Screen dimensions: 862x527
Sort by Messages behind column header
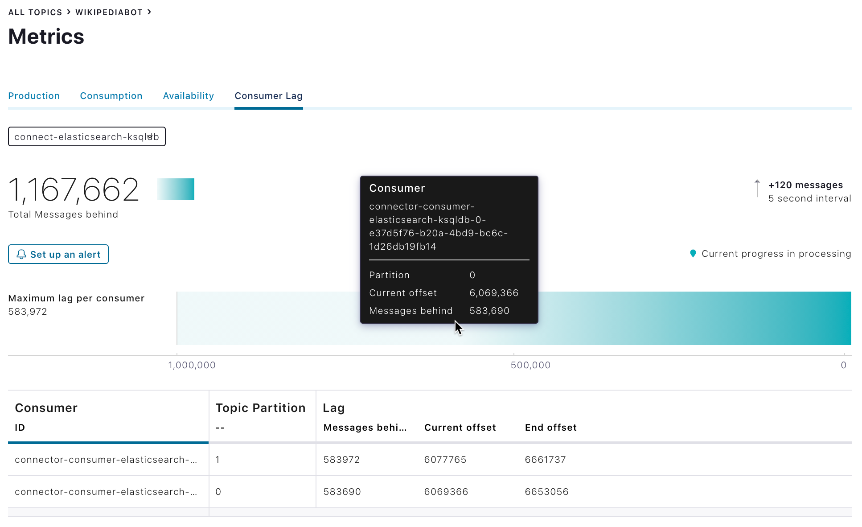coord(365,427)
